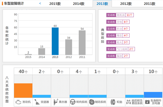
Task: Click the 0个 clutch fault count
Action: click(x=60, y=71)
